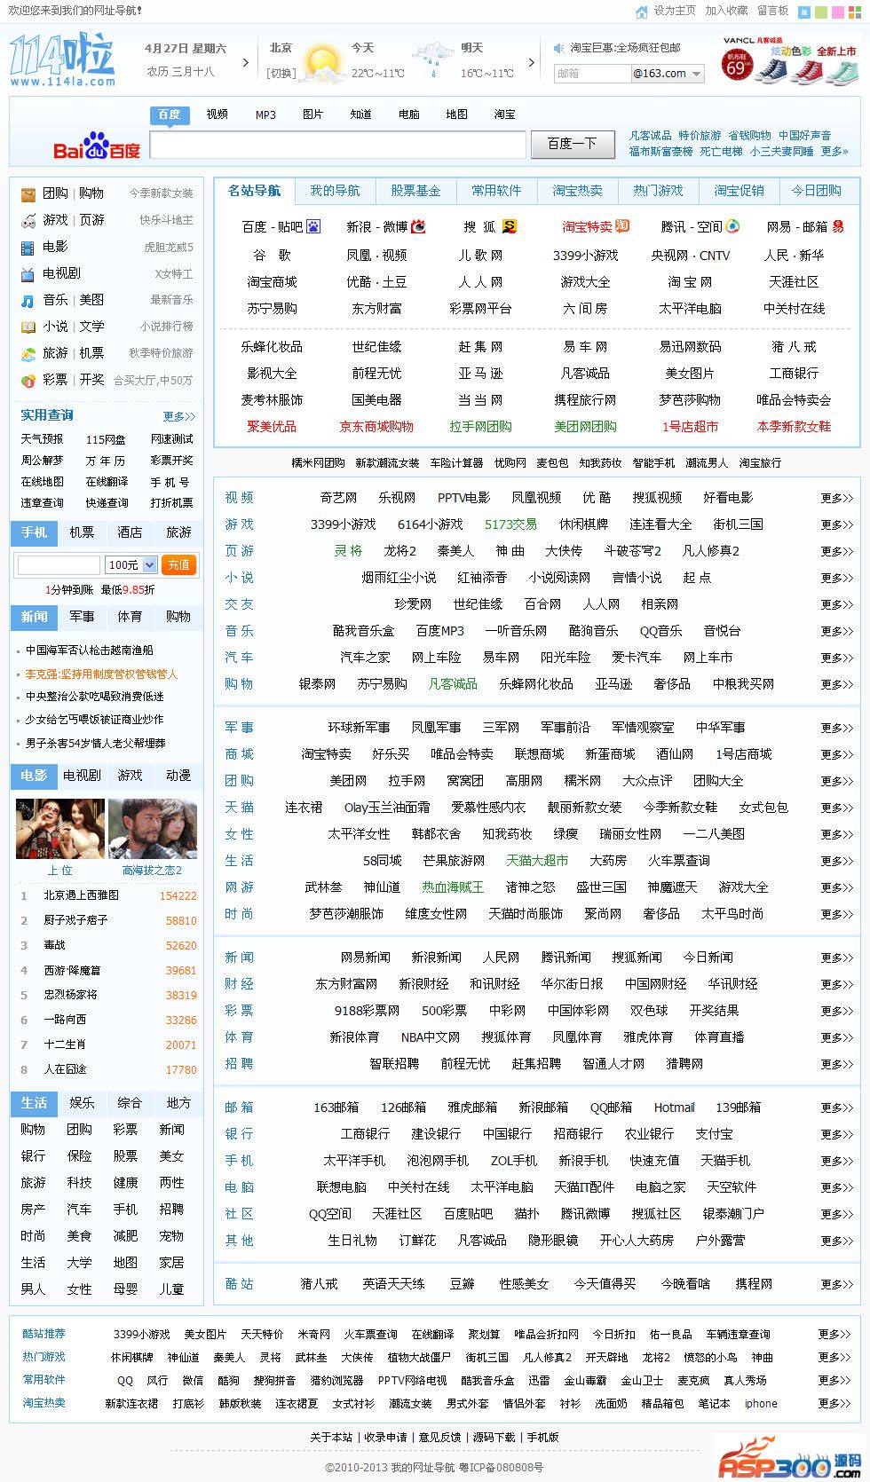Select the MP3 search tab
870x1482 pixels.
click(x=265, y=114)
